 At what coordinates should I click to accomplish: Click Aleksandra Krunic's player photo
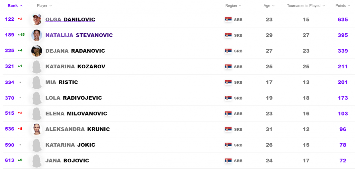[x=37, y=129]
